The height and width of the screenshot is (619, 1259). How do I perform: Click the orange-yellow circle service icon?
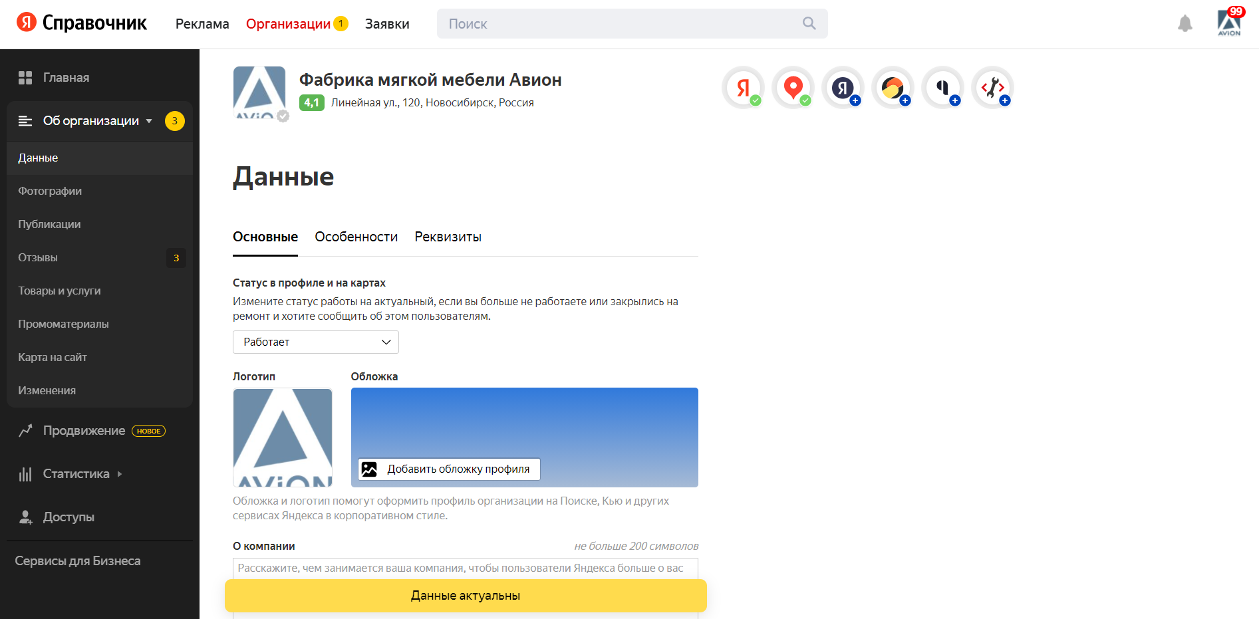[893, 87]
